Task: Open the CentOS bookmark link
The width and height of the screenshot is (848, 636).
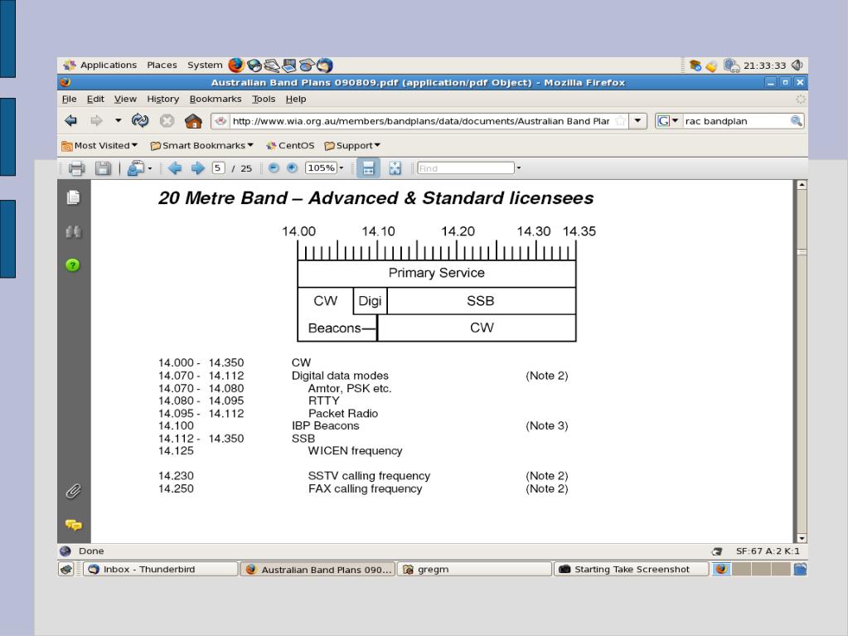Action: pyautogui.click(x=290, y=145)
